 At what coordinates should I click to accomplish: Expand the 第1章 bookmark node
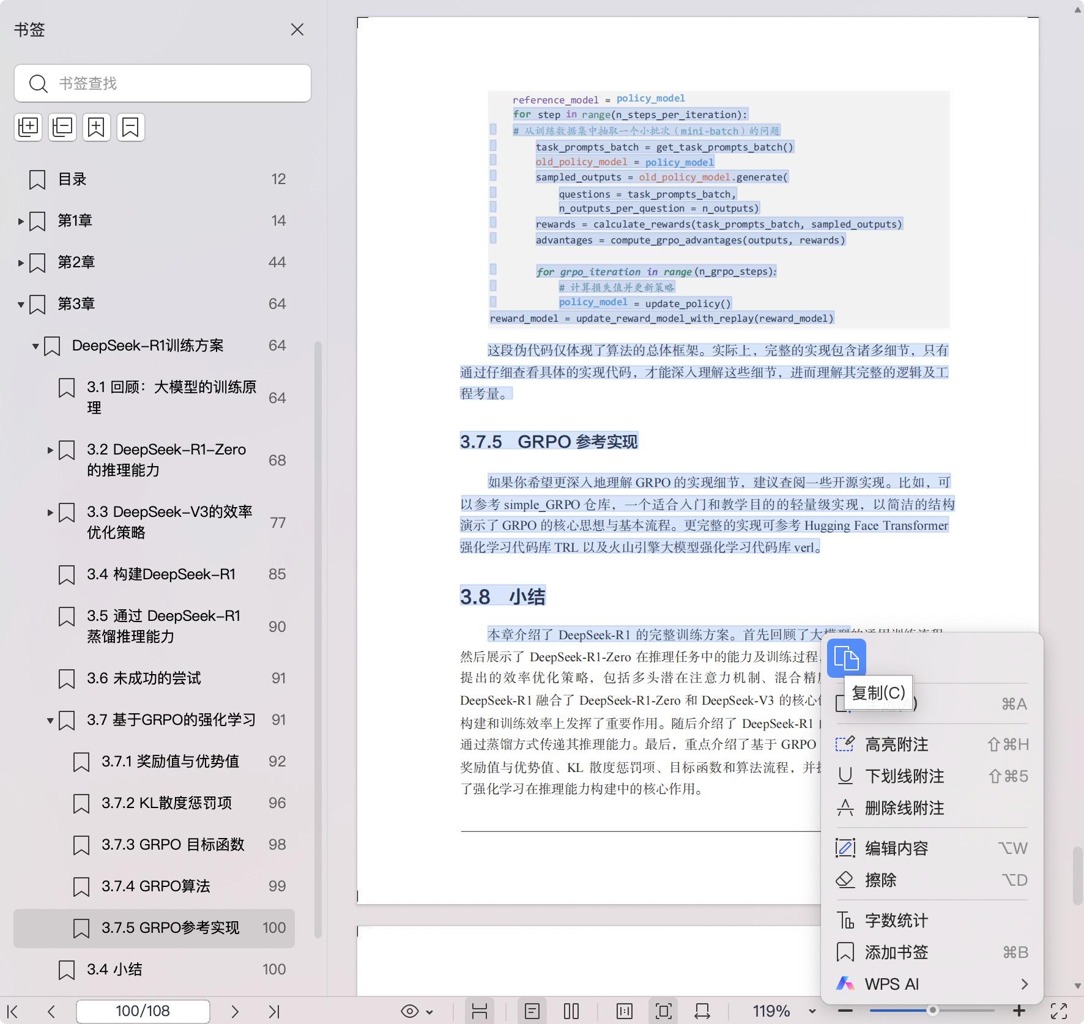21,221
